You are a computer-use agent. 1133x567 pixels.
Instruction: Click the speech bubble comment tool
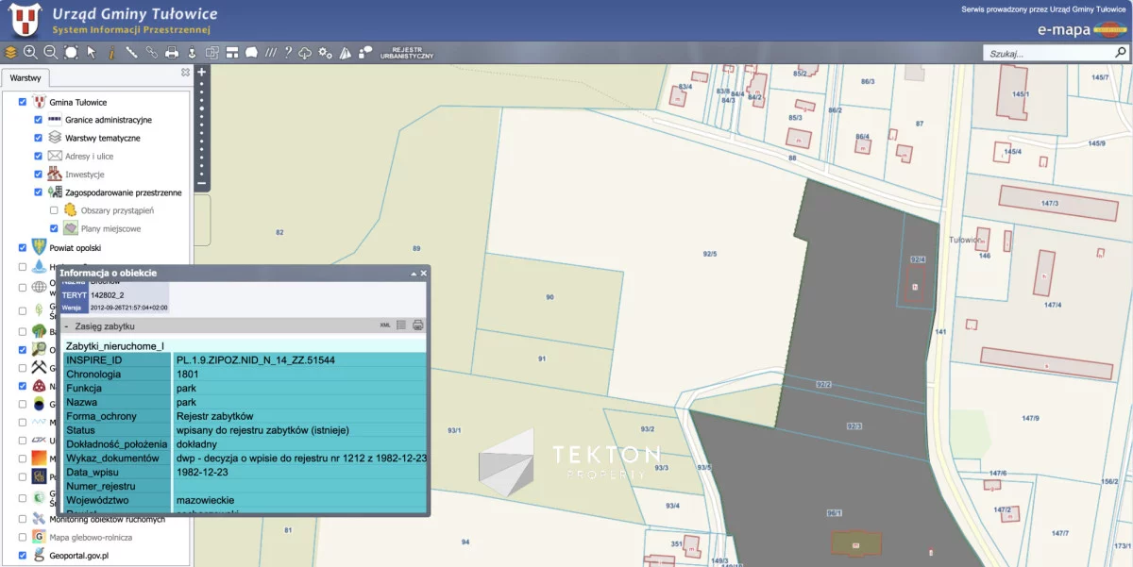pos(366,53)
